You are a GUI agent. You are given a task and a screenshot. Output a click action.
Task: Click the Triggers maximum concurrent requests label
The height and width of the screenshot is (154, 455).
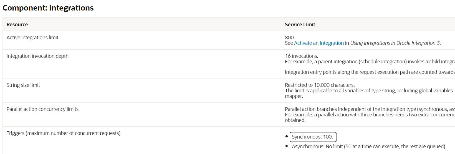click(x=64, y=133)
